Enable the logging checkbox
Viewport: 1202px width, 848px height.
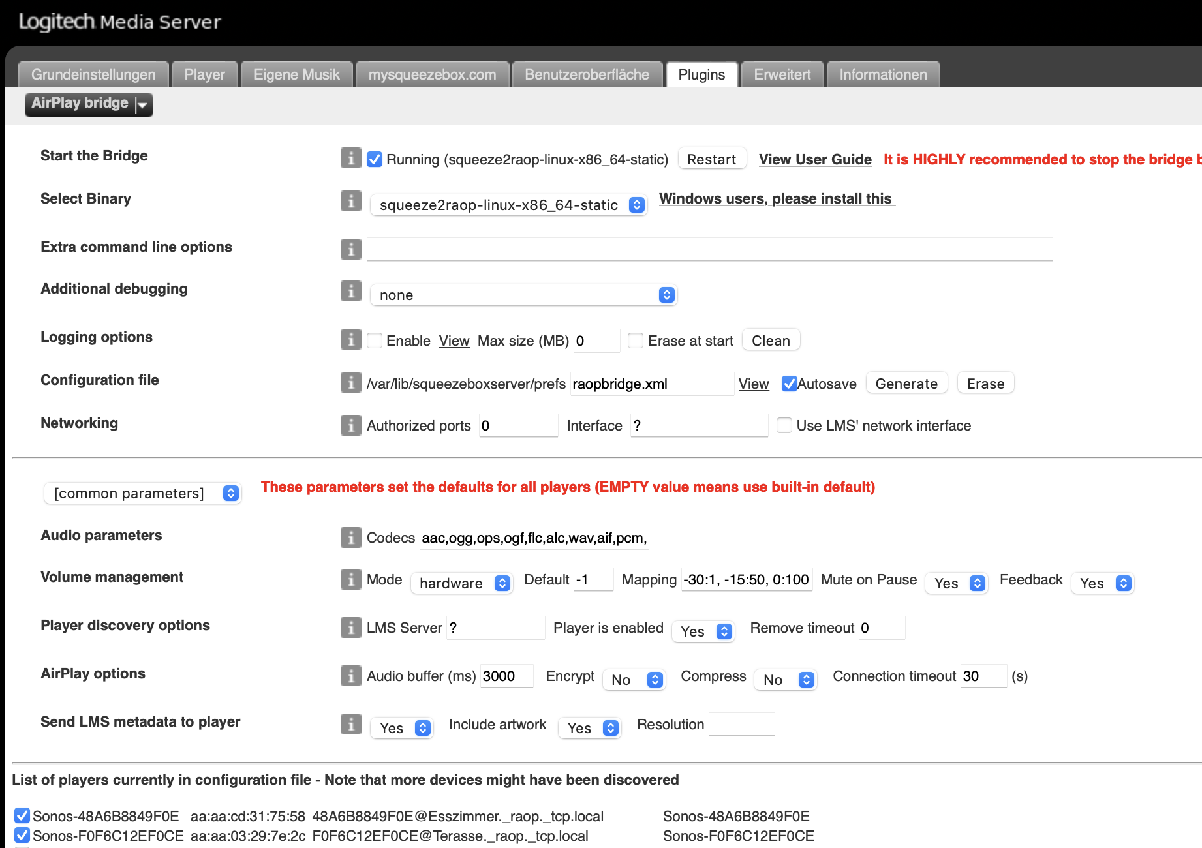click(x=375, y=341)
